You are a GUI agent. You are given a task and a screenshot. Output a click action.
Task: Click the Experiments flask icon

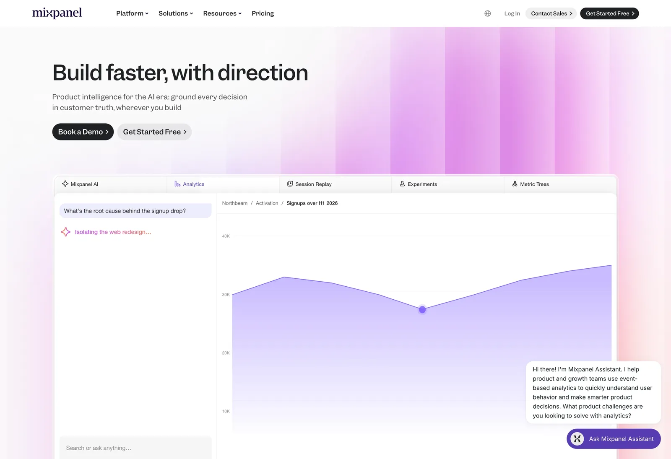pyautogui.click(x=402, y=184)
